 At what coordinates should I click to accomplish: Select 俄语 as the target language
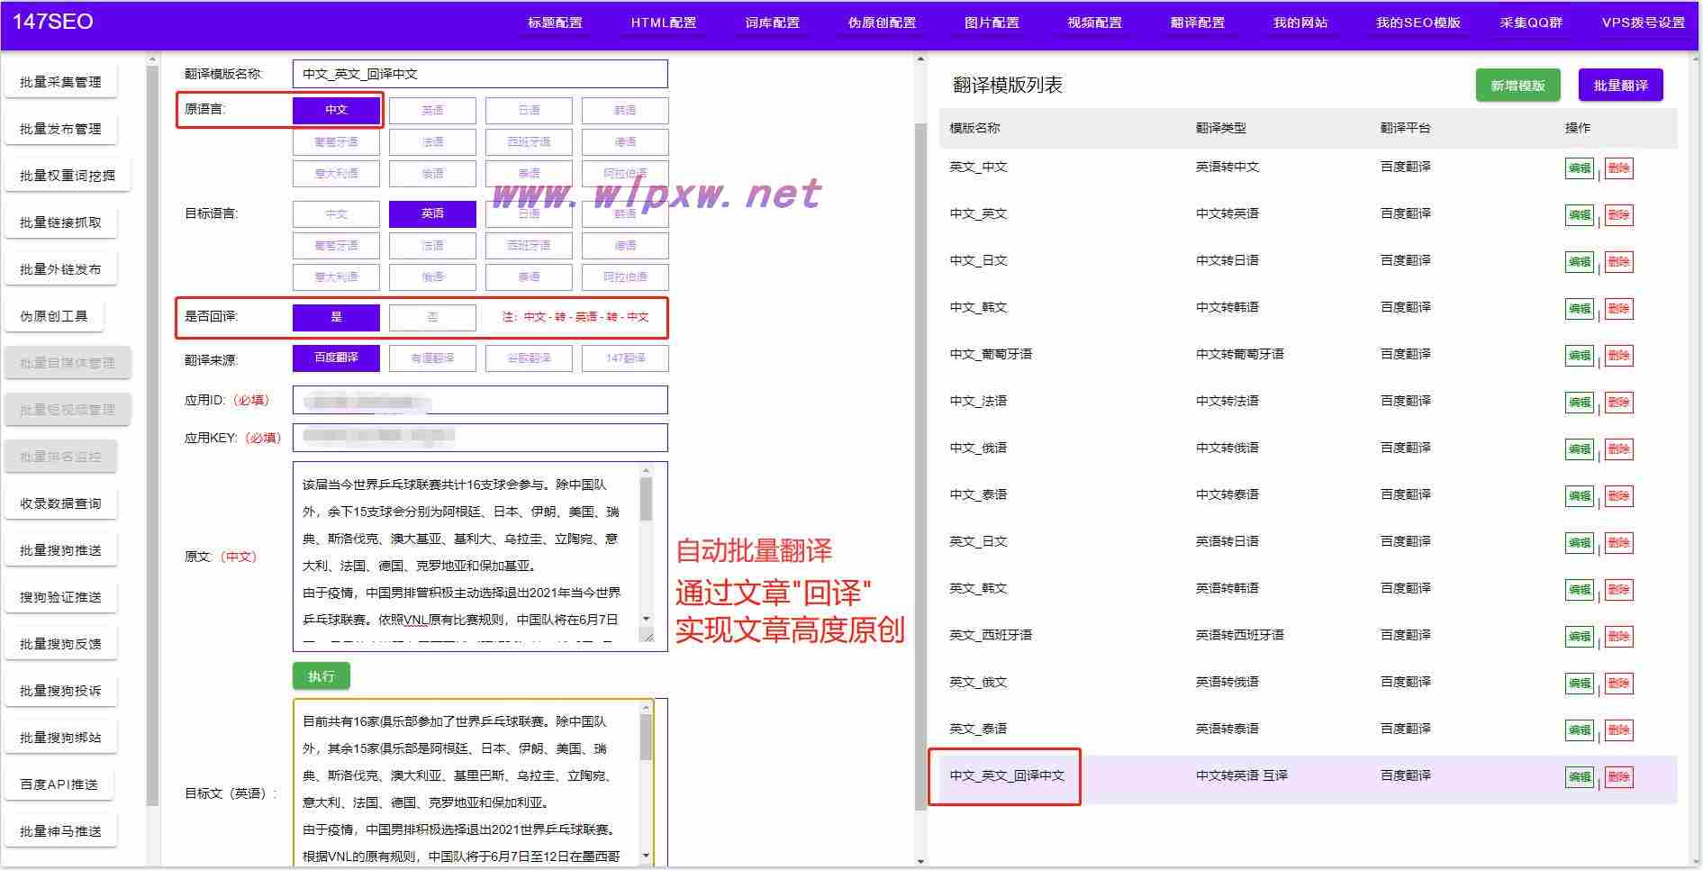432,276
